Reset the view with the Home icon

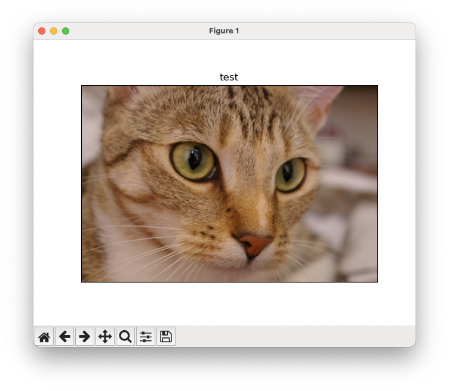point(44,336)
